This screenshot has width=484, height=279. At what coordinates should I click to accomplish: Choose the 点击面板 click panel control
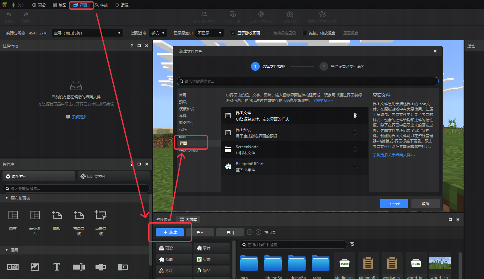point(101,215)
